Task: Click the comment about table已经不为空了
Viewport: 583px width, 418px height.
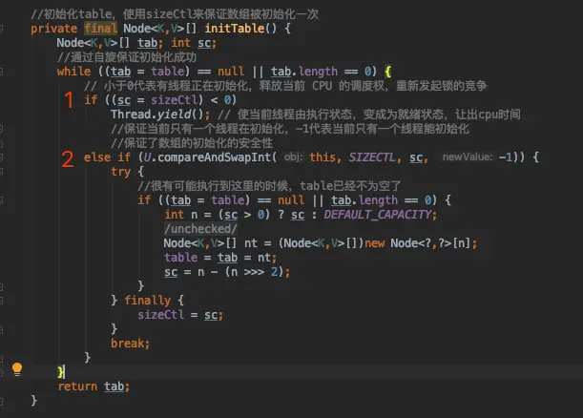Action: (x=269, y=186)
